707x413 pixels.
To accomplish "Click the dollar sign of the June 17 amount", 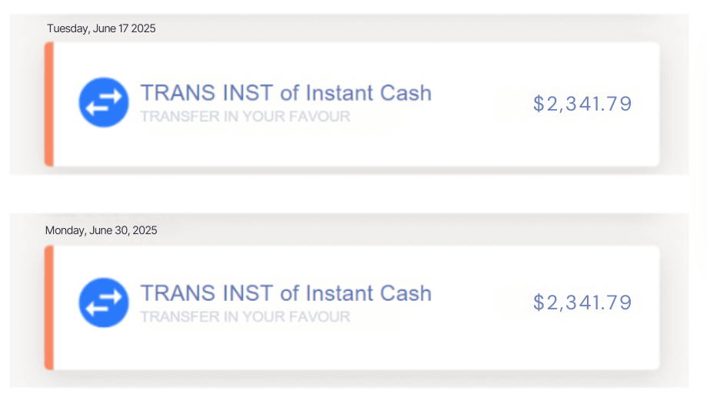I will (x=539, y=104).
